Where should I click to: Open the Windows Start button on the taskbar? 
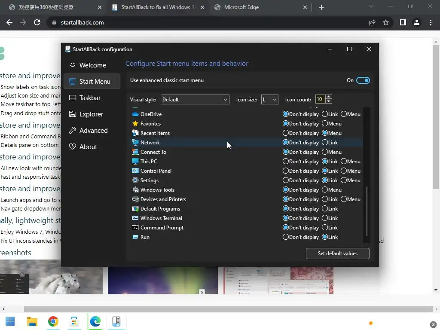click(x=10, y=321)
